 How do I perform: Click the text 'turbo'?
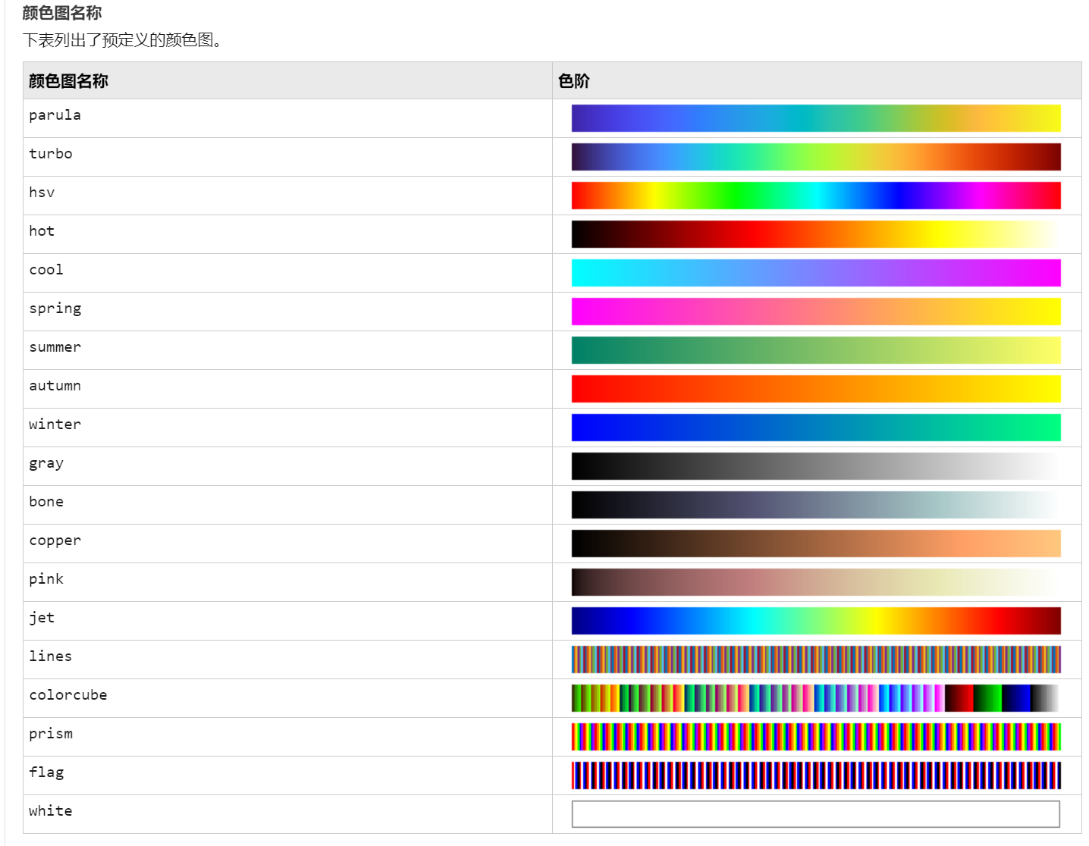[x=51, y=154]
